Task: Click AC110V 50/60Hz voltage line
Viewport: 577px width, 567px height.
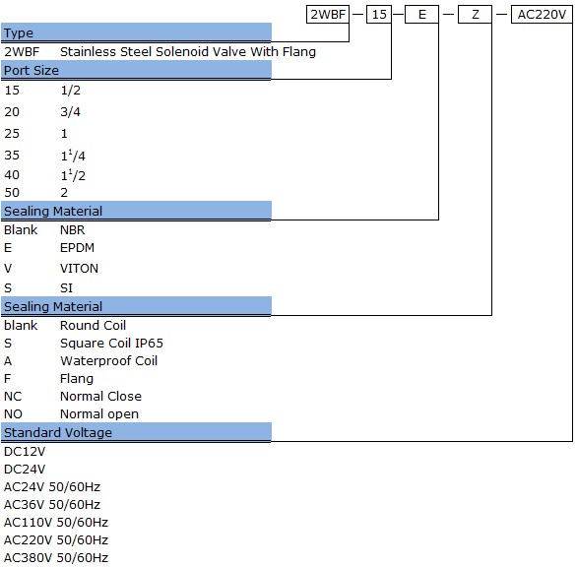Action: 56,522
